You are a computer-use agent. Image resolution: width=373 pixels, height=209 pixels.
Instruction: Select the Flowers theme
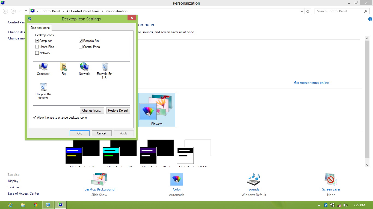coord(157,110)
